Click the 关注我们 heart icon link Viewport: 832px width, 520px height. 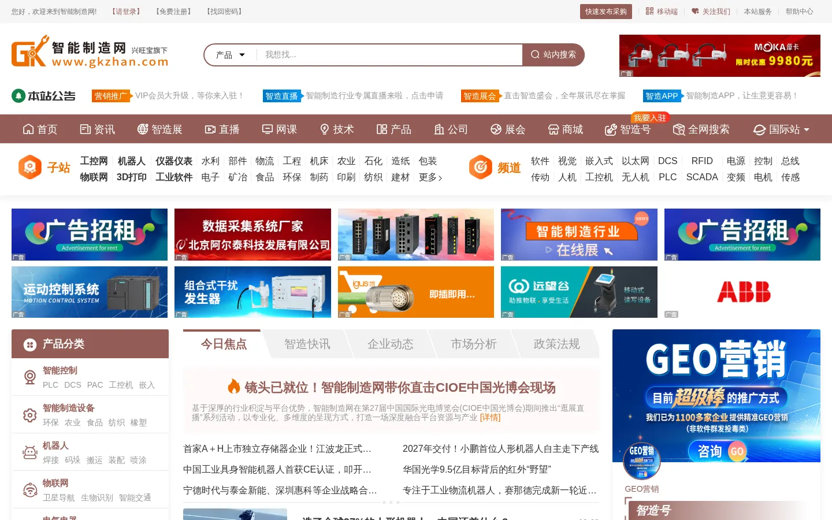click(x=695, y=12)
